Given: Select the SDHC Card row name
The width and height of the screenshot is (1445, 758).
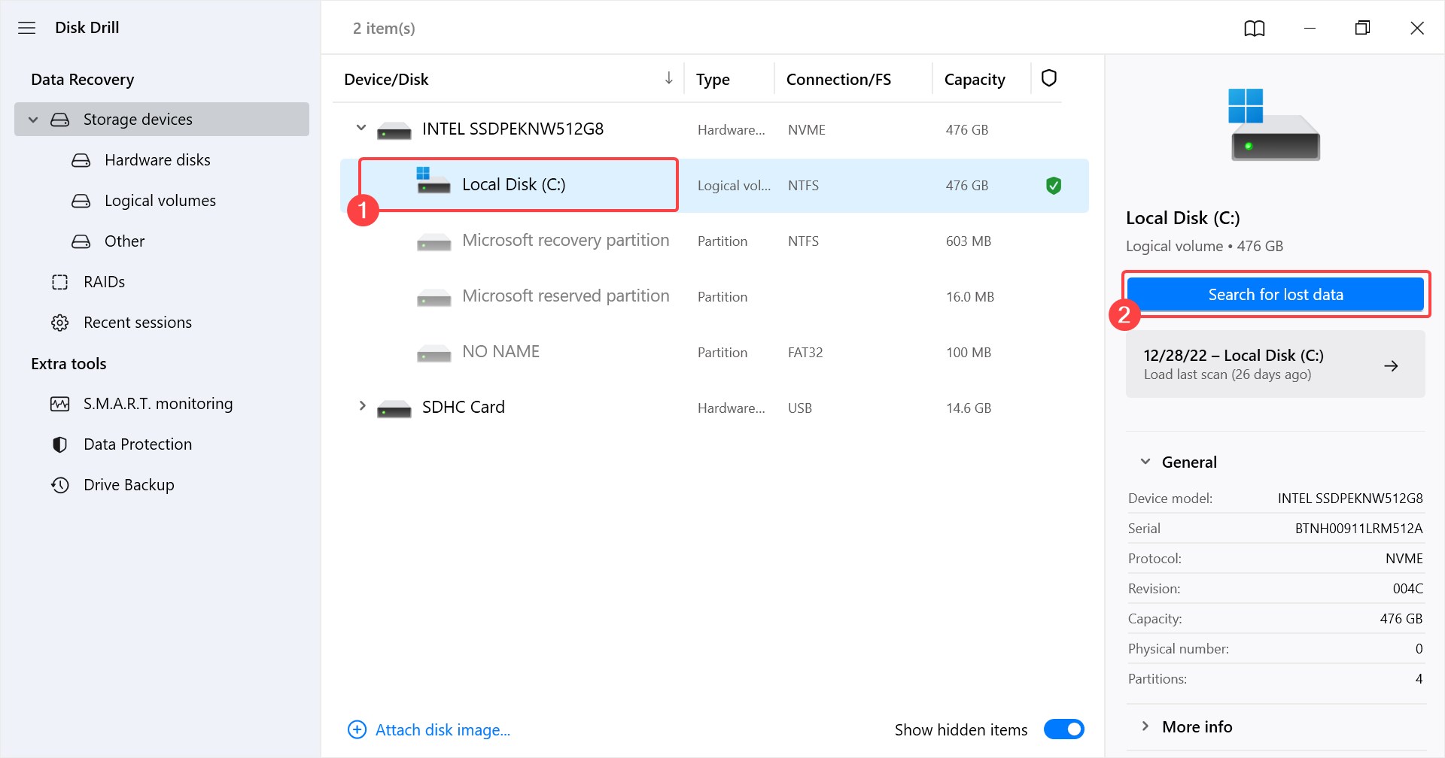Looking at the screenshot, I should [x=463, y=408].
